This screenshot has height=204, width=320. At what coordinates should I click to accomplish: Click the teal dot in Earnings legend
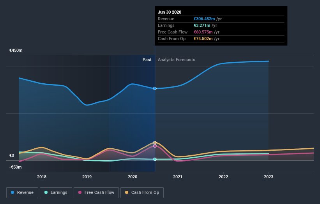coord(46,192)
